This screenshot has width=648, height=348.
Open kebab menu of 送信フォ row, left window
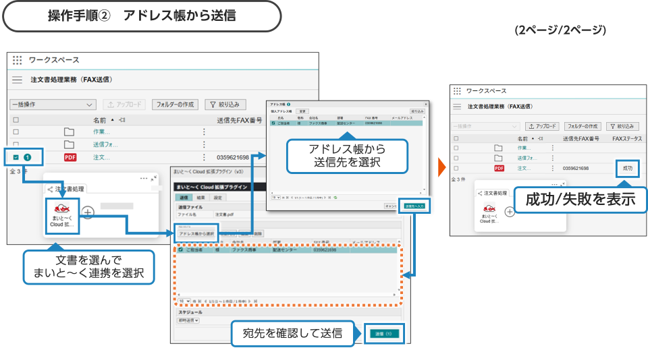[x=204, y=144]
